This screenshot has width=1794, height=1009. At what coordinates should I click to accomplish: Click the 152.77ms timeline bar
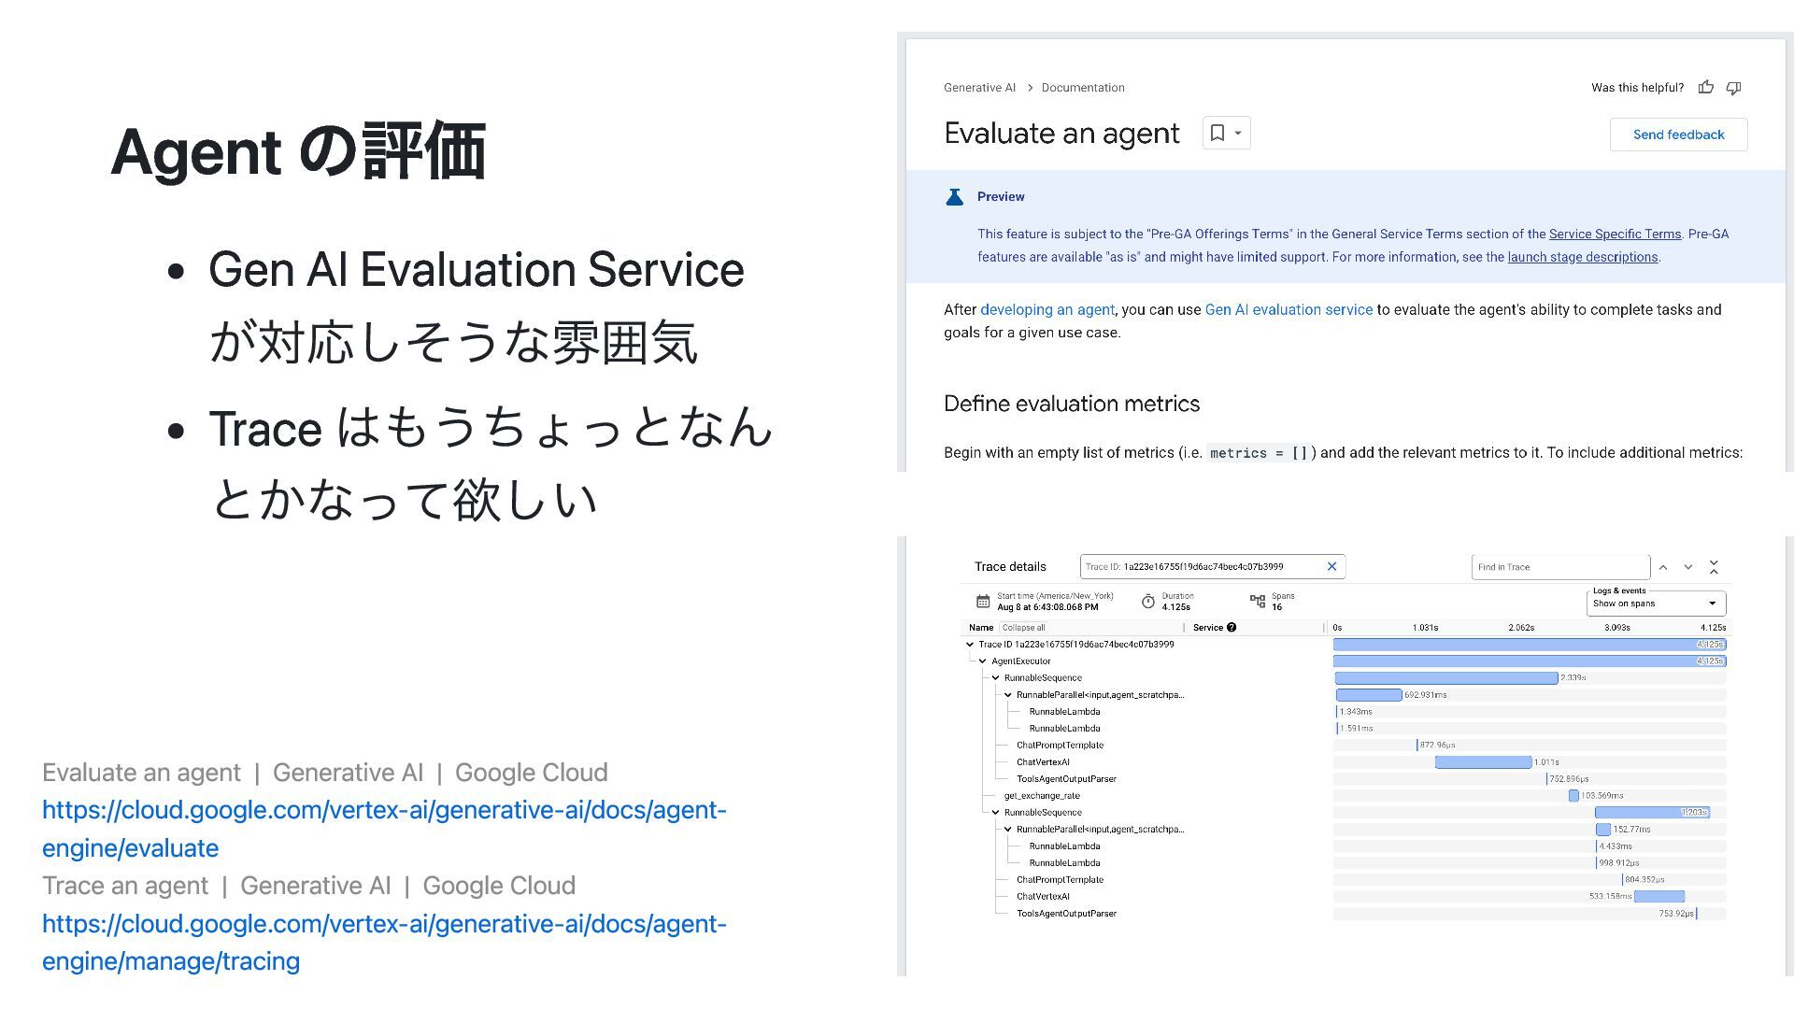point(1603,830)
